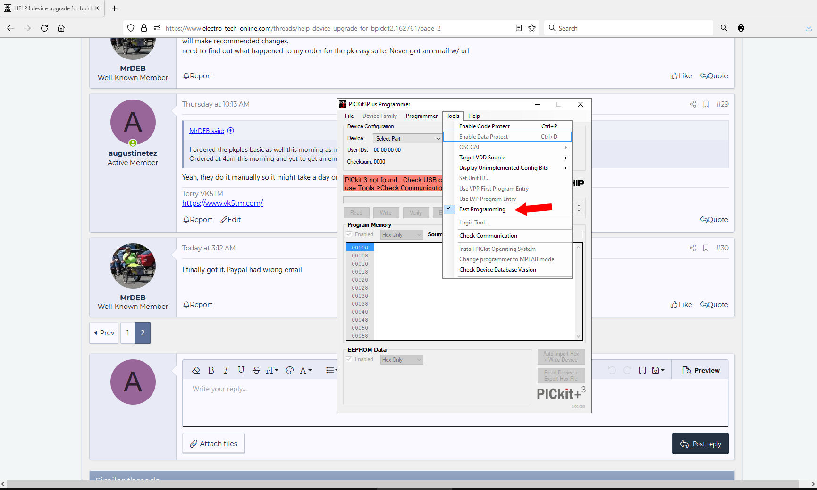Bookmark post #29

click(706, 104)
